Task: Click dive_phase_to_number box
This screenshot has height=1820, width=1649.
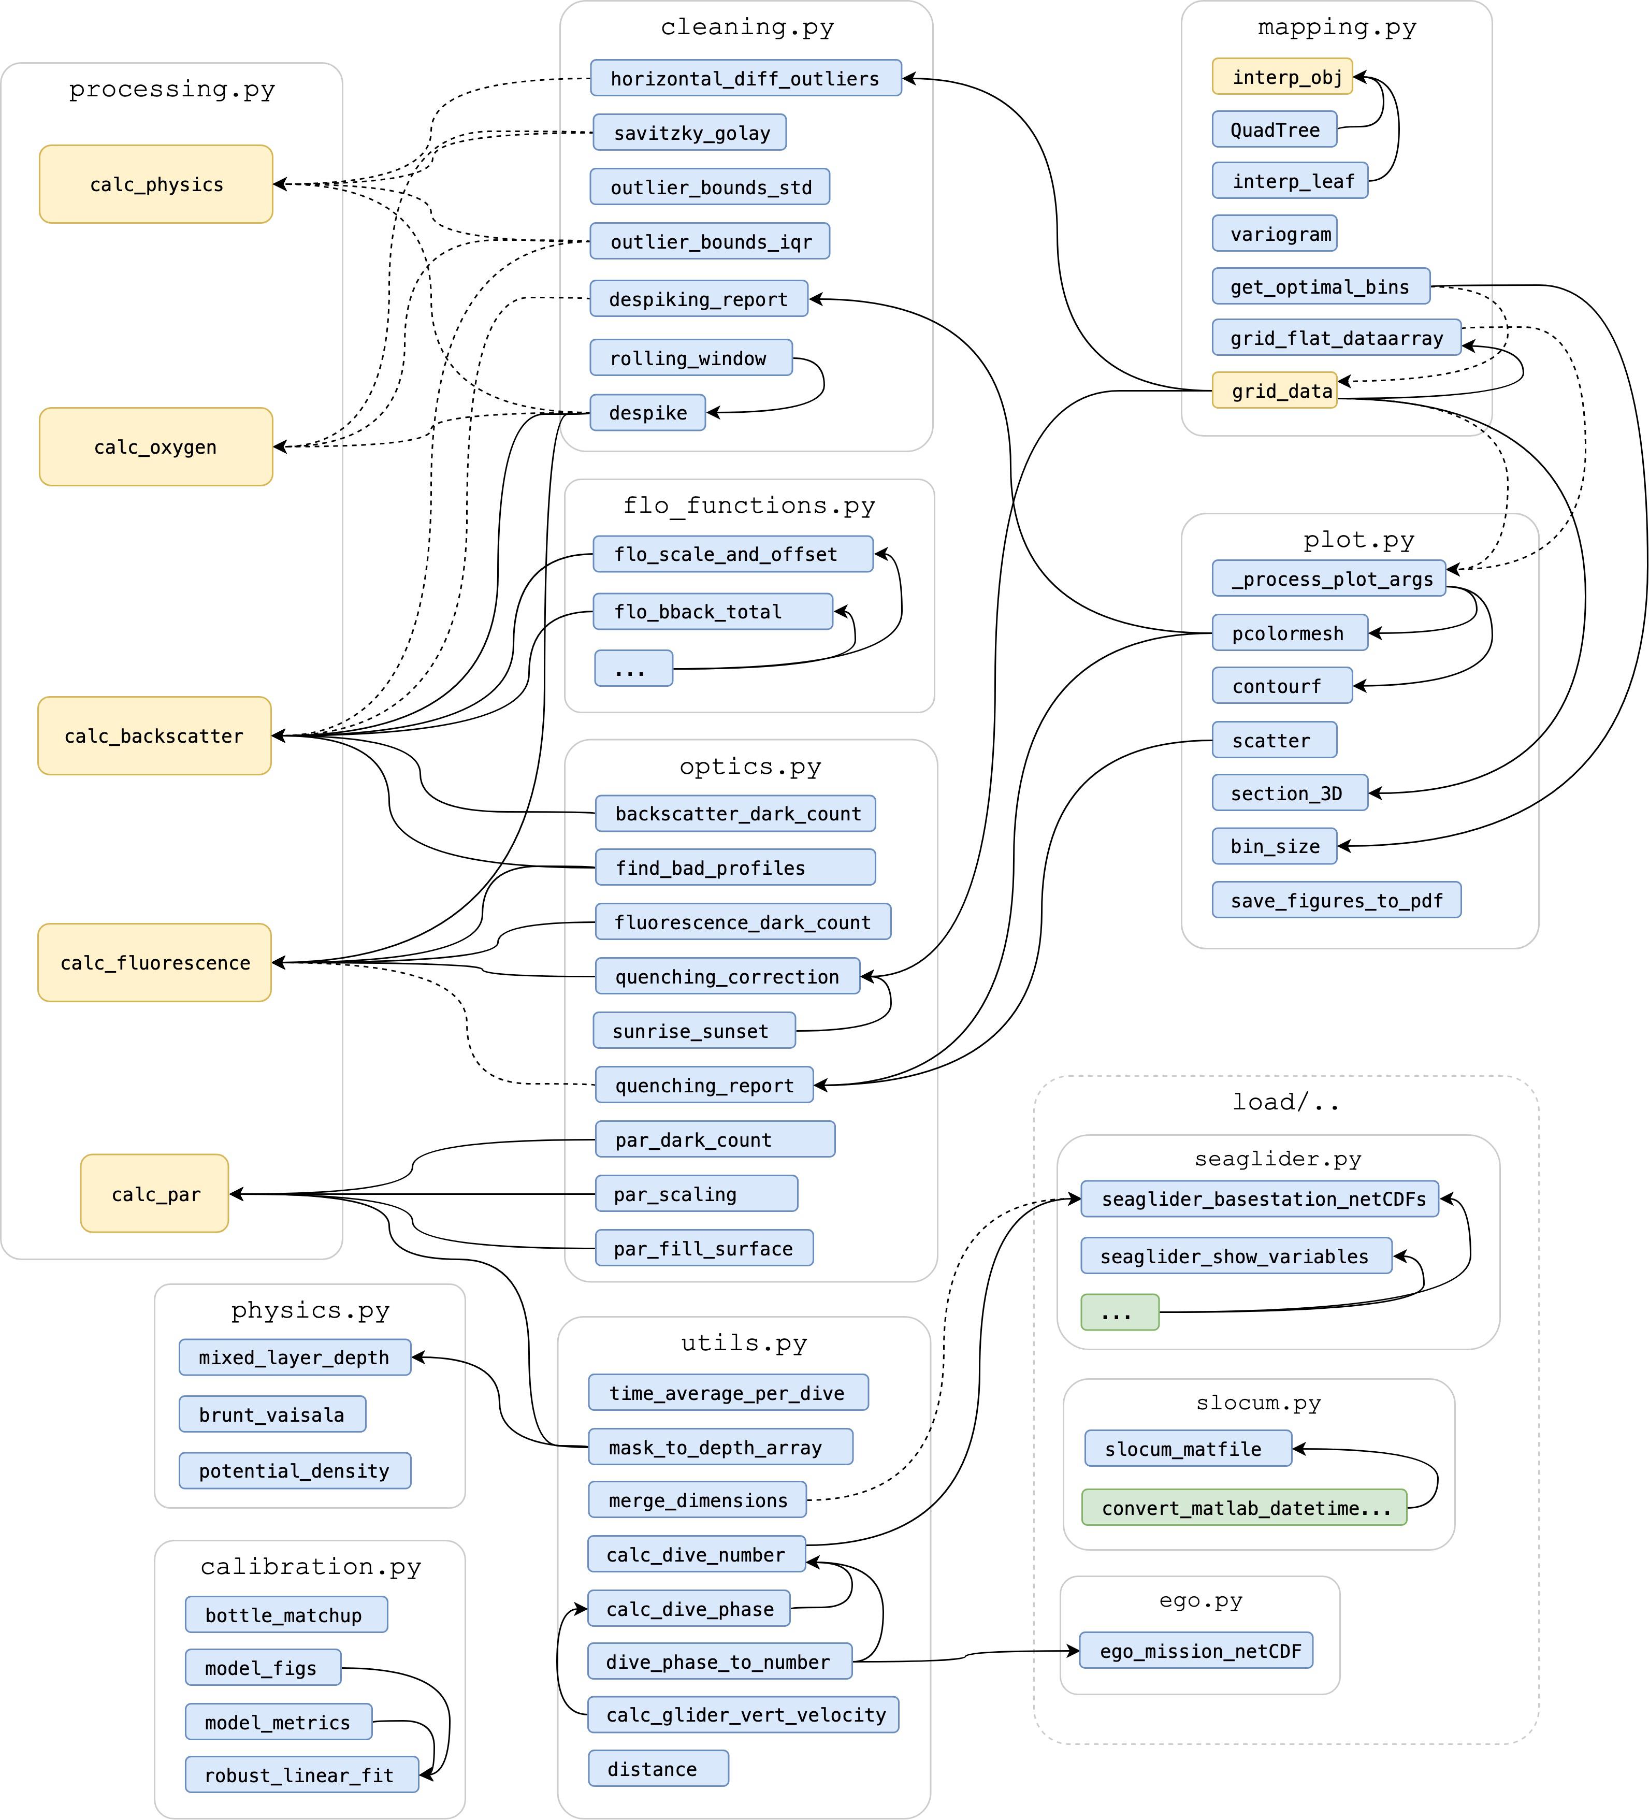Action: click(720, 1661)
